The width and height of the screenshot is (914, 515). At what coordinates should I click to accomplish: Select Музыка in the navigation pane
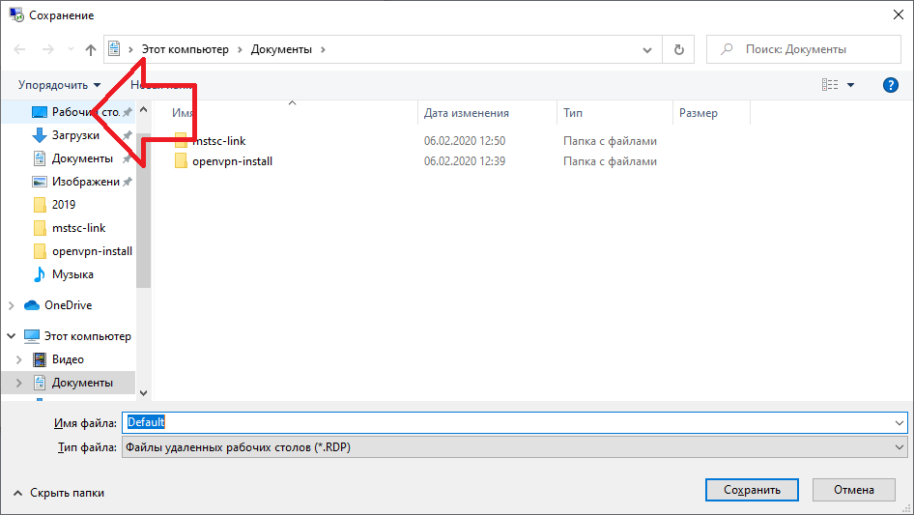72,274
